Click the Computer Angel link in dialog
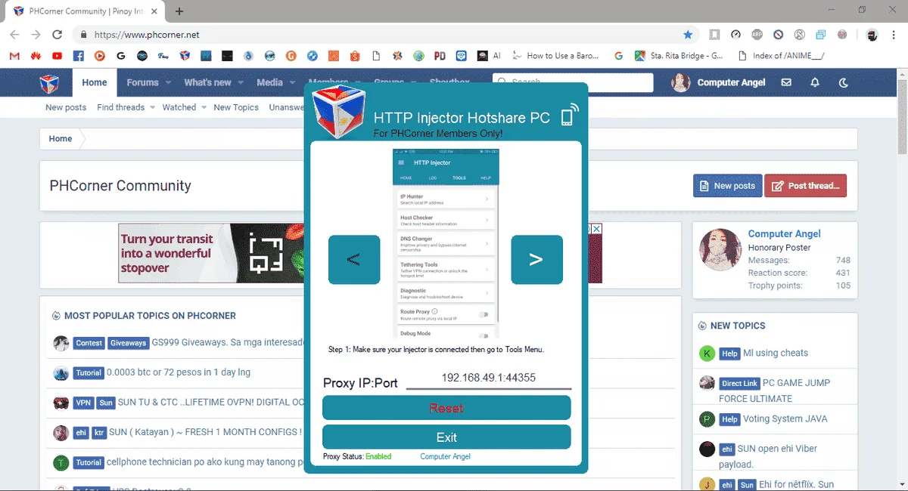908x491 pixels. pyautogui.click(x=445, y=457)
